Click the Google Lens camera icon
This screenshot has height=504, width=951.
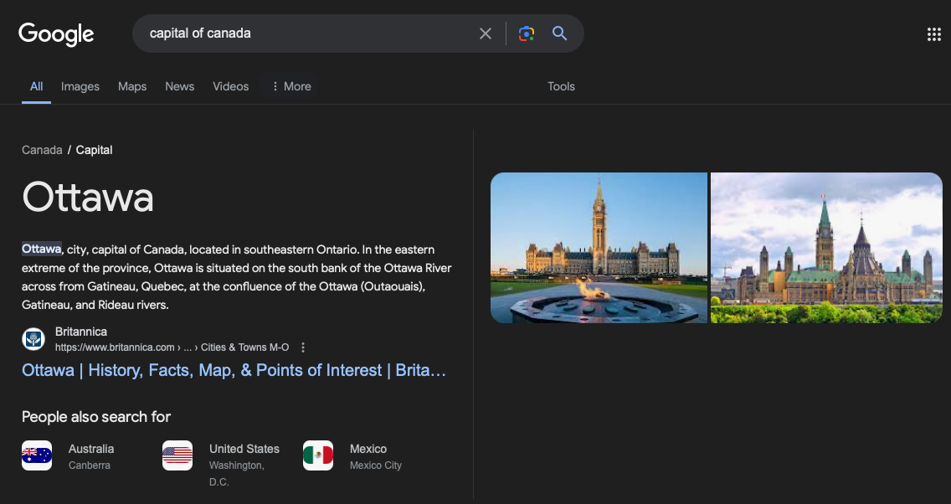coord(527,33)
